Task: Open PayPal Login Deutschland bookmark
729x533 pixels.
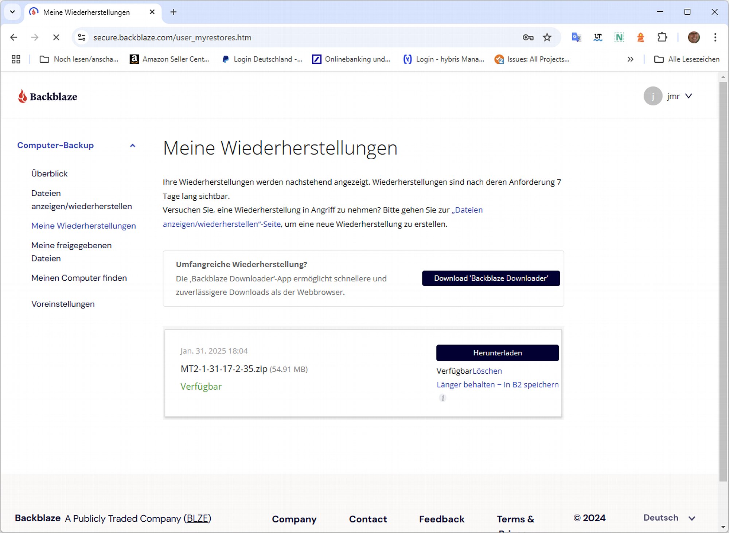Action: 262,59
